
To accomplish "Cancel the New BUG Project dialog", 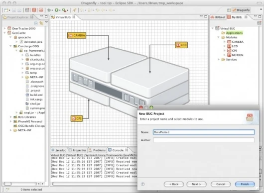I will pos(221,184).
